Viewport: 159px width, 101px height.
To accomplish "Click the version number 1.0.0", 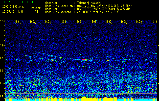I will (34, 2).
